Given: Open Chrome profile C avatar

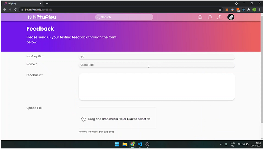Looking at the screenshot, I should 254,10.
